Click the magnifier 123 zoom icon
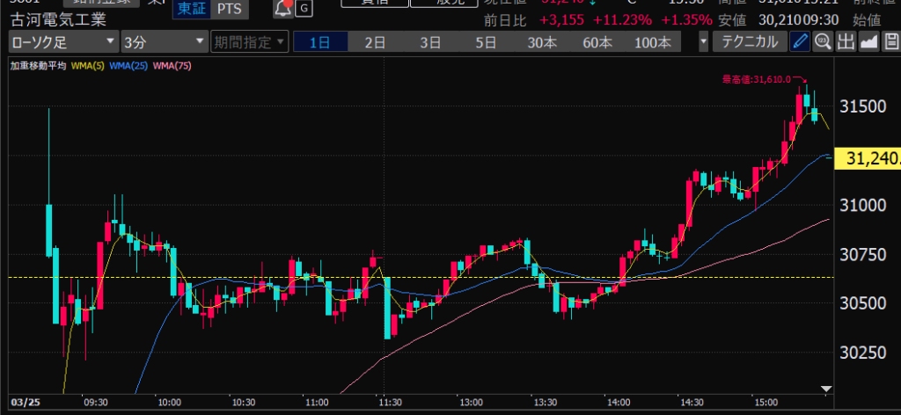This screenshot has width=901, height=415. (x=823, y=41)
